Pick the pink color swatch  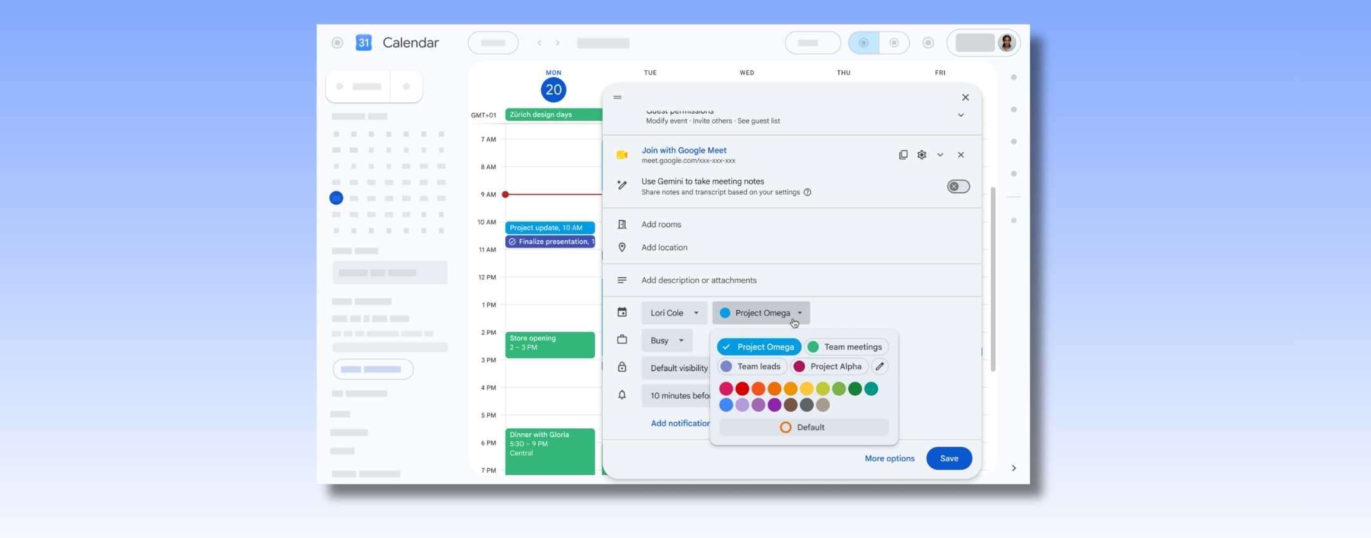726,388
